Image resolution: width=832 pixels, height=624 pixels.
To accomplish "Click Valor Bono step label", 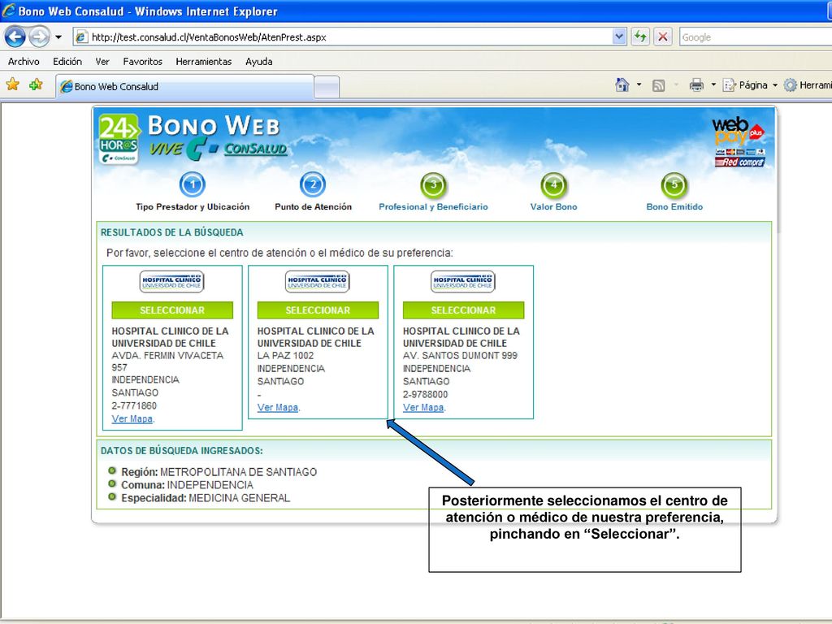I will pyautogui.click(x=553, y=207).
